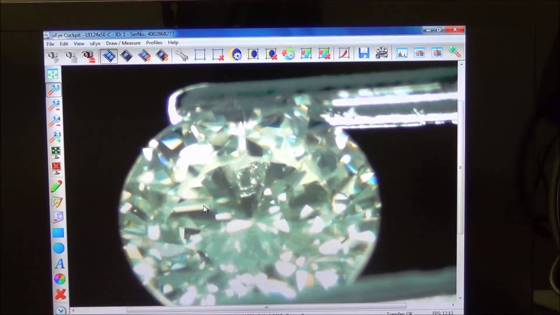This screenshot has height=315, width=560.
Task: Click the second camera icon in toolbar
Action: tap(70, 56)
